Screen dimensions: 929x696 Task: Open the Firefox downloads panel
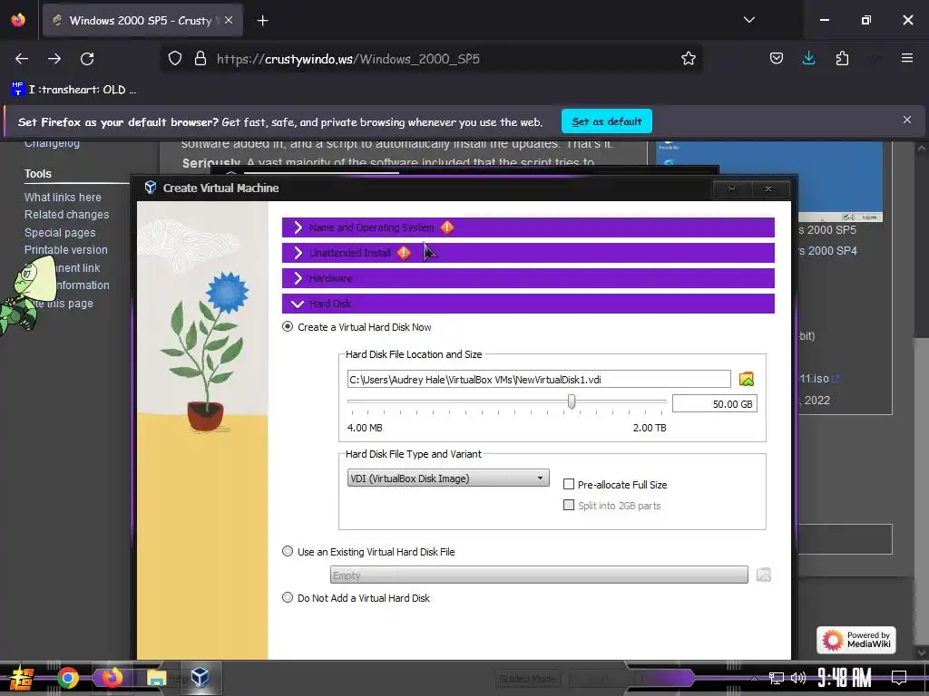808,59
